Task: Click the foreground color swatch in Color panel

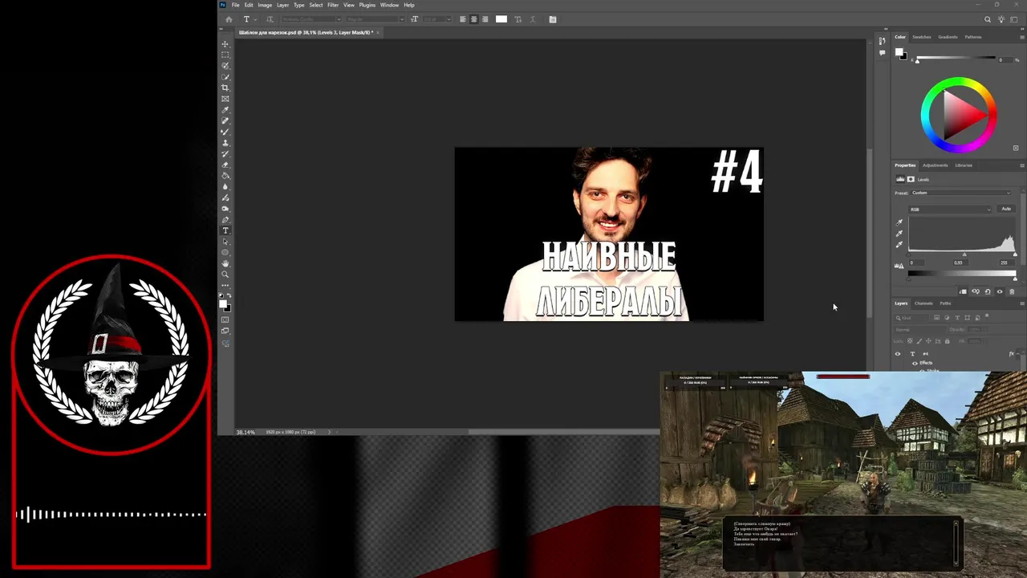Action: [899, 52]
